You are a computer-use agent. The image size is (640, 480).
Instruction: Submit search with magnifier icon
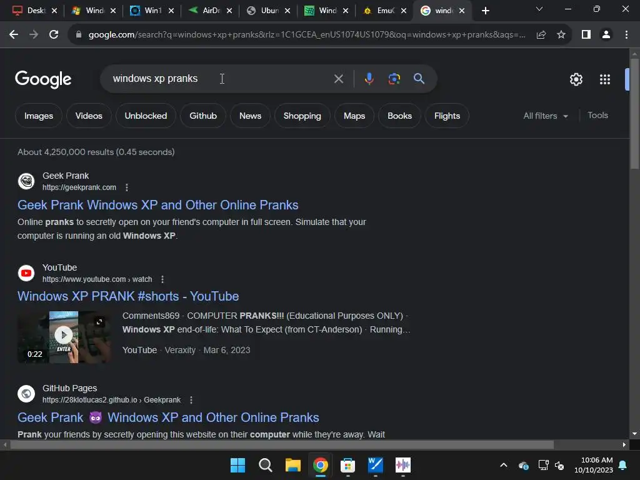[x=419, y=79]
